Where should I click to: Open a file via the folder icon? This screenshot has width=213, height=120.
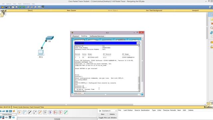pyautogui.click(x=2, y=7)
